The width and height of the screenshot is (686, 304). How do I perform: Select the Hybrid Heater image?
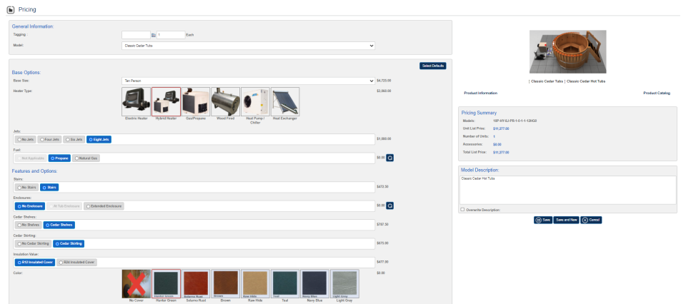click(x=166, y=101)
